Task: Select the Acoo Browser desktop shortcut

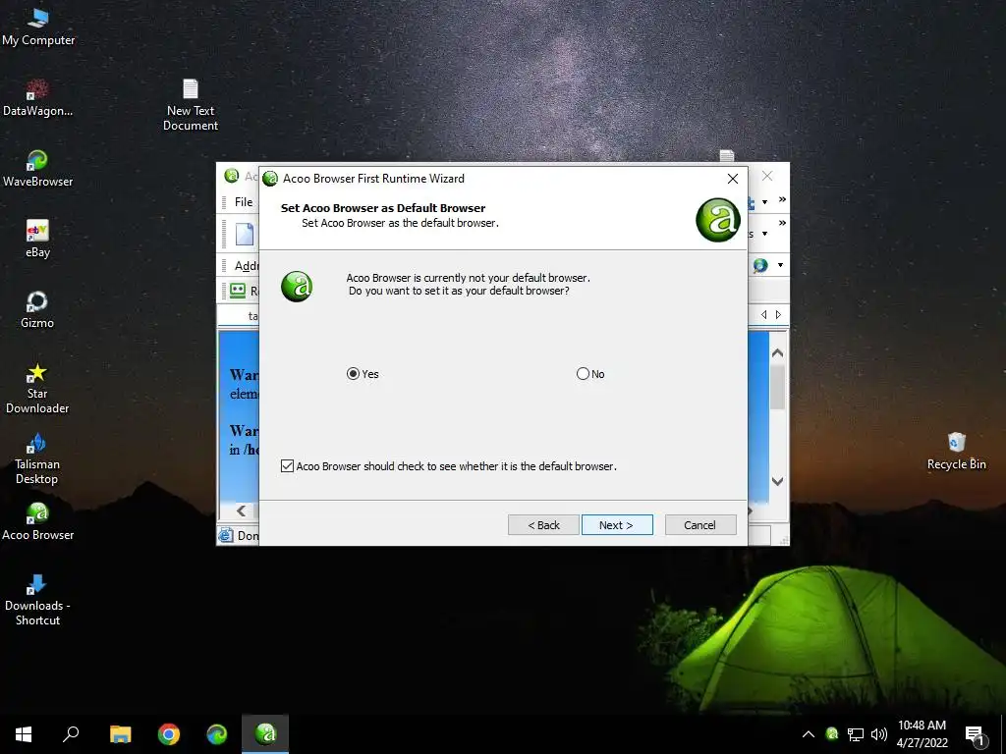Action: coord(38,521)
